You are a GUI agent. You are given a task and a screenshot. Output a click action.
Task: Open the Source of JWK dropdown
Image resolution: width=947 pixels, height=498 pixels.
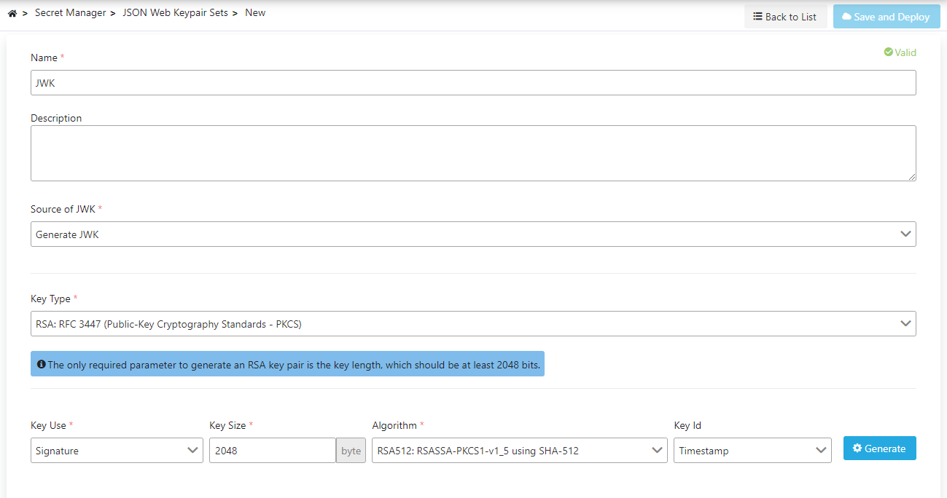coord(472,234)
